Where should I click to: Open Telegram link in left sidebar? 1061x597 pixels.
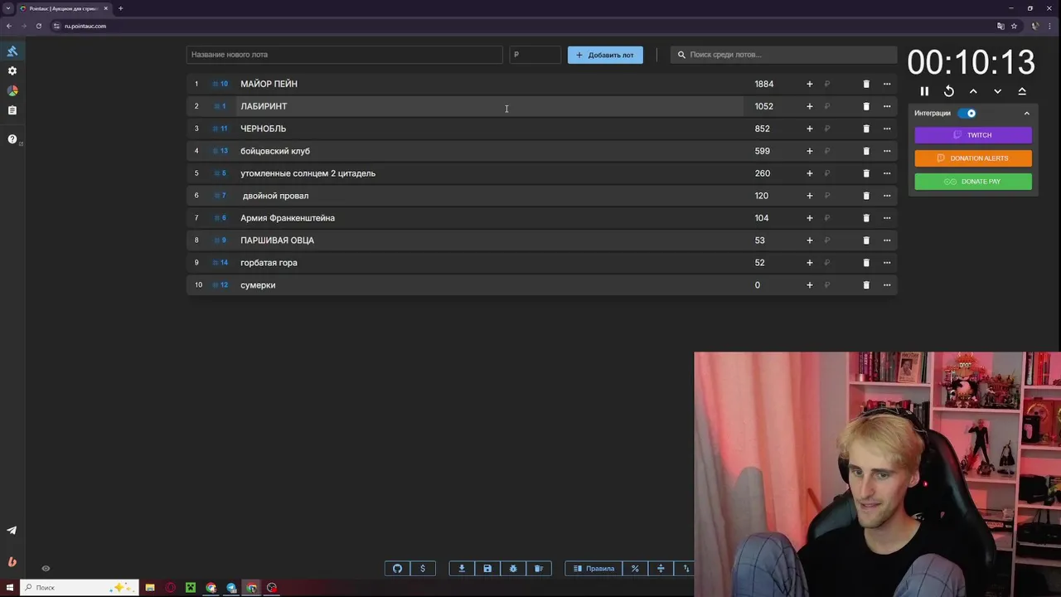click(12, 531)
